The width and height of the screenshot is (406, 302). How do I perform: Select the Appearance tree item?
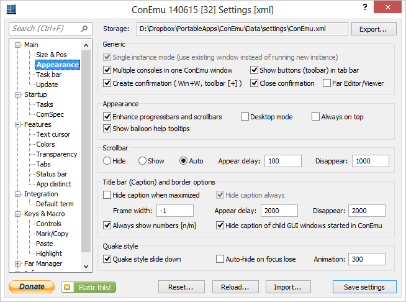[x=58, y=65]
